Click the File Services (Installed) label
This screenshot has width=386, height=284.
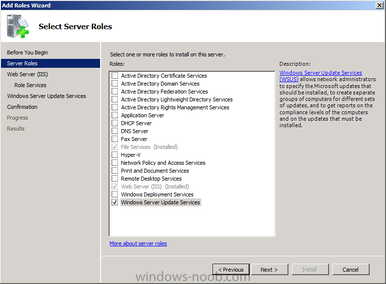pos(149,147)
